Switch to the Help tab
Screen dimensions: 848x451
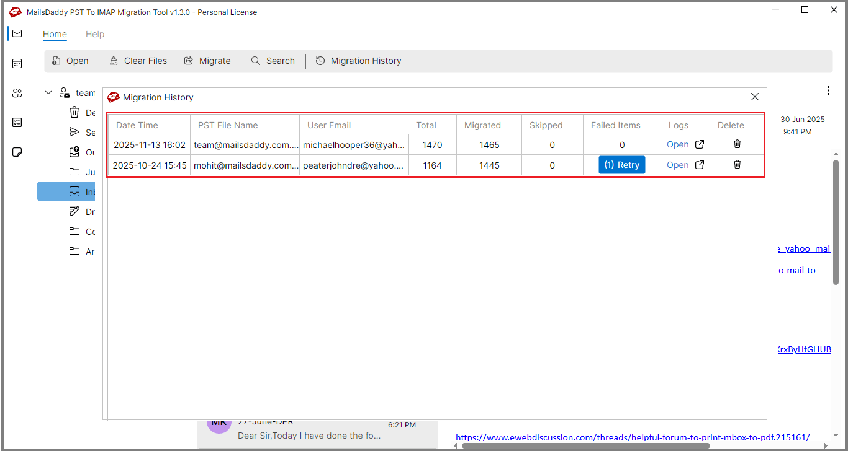tap(95, 34)
